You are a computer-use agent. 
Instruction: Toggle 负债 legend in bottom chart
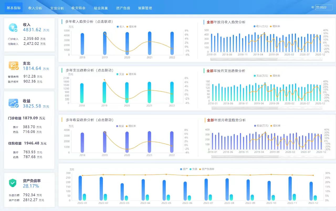(x=193, y=169)
